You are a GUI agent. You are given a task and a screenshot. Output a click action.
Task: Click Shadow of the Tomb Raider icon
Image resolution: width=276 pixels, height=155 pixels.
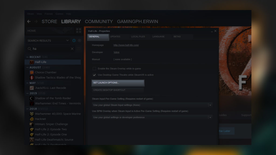pyautogui.click(x=32, y=98)
